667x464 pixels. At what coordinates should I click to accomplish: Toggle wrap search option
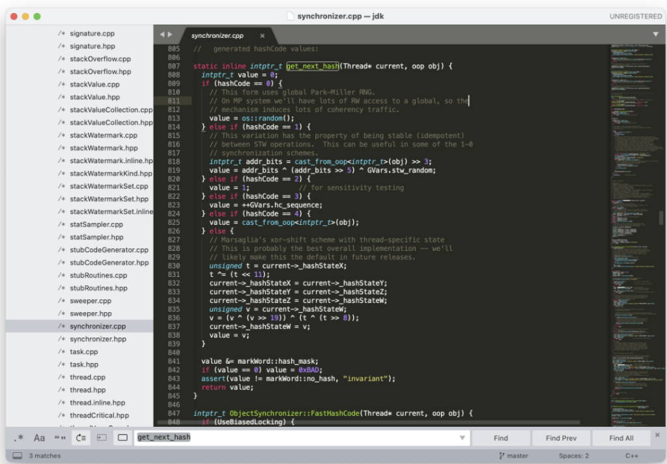pyautogui.click(x=81, y=438)
